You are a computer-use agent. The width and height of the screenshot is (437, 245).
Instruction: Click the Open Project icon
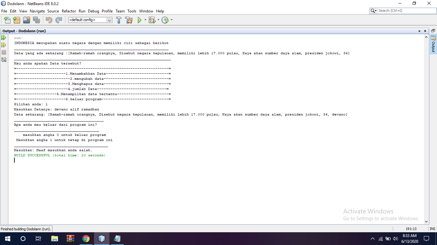coord(27,20)
